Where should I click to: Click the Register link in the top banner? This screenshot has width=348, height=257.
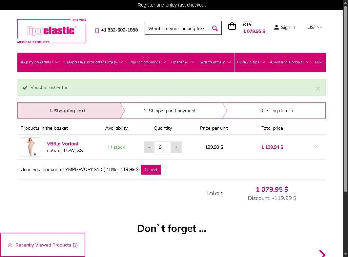pos(146,5)
